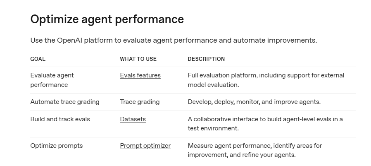
Task: Click the 'Optimize agent performance' heading
Action: pos(107,19)
